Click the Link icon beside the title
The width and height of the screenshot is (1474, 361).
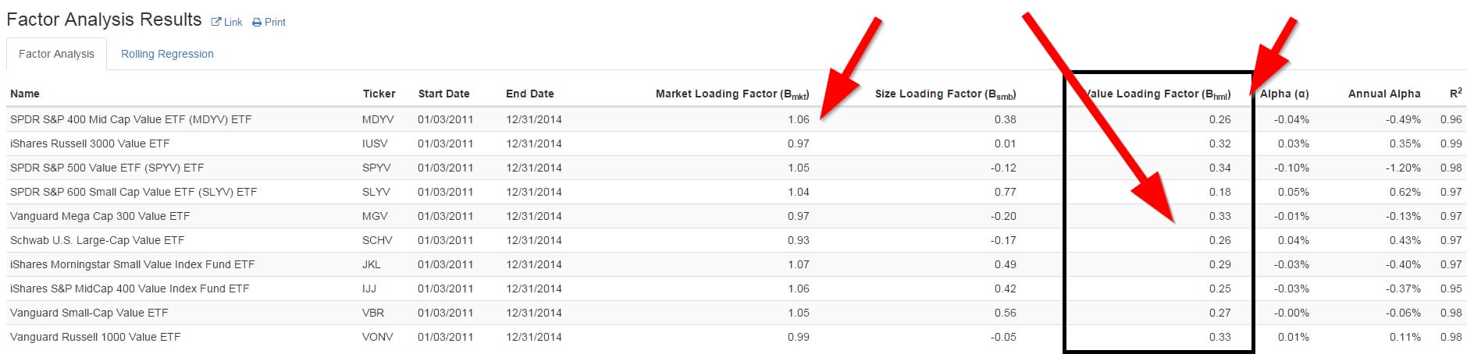point(216,23)
